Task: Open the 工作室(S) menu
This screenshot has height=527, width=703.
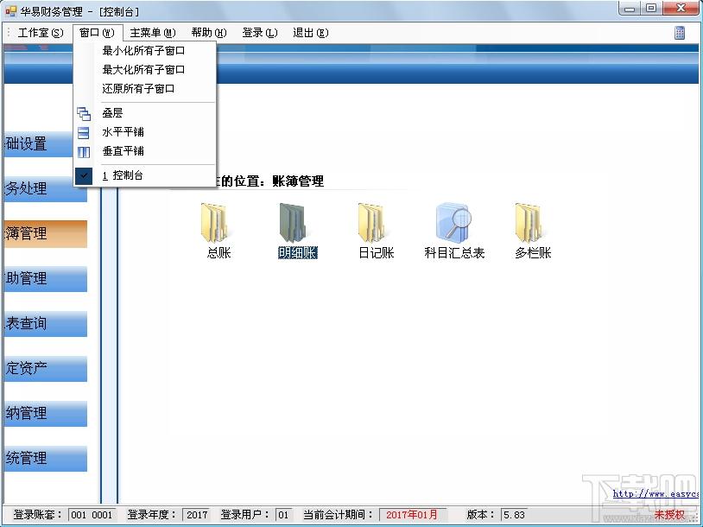Action: click(41, 33)
